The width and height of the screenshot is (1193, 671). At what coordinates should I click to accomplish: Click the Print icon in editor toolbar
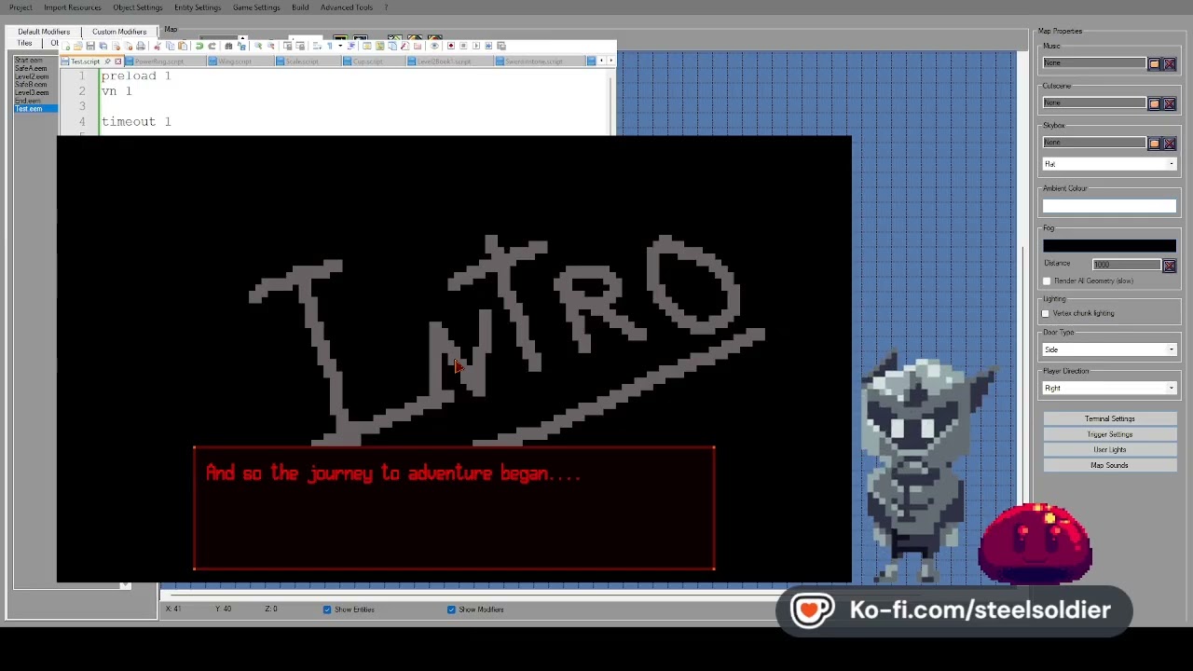click(x=141, y=46)
